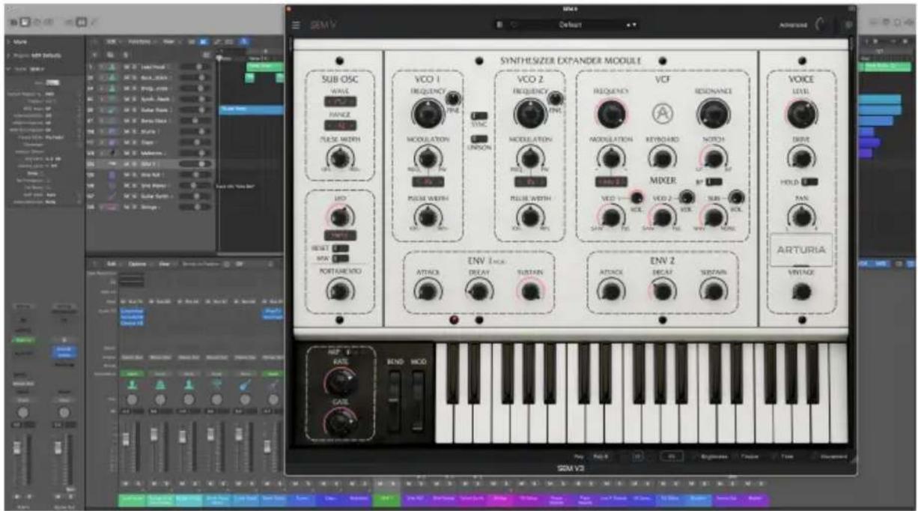
Task: Open the preset browser library icon
Action: [x=499, y=25]
